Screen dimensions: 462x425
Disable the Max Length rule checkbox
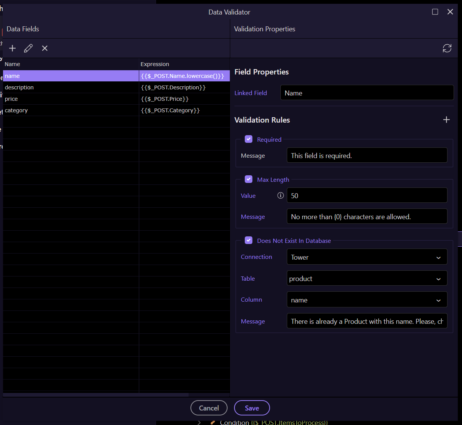[249, 179]
